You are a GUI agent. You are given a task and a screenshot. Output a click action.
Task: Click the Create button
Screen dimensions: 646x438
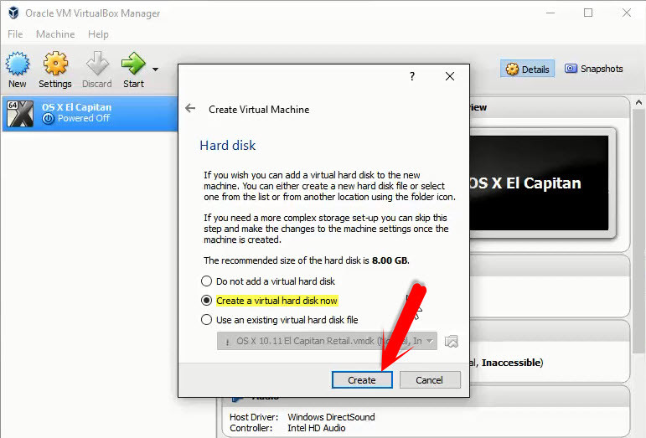pos(362,380)
